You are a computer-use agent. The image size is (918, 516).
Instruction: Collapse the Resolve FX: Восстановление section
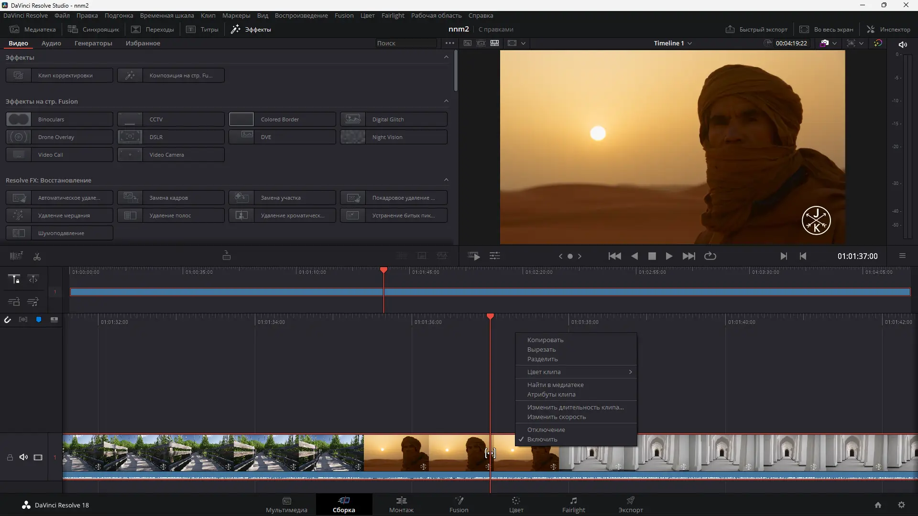446,180
